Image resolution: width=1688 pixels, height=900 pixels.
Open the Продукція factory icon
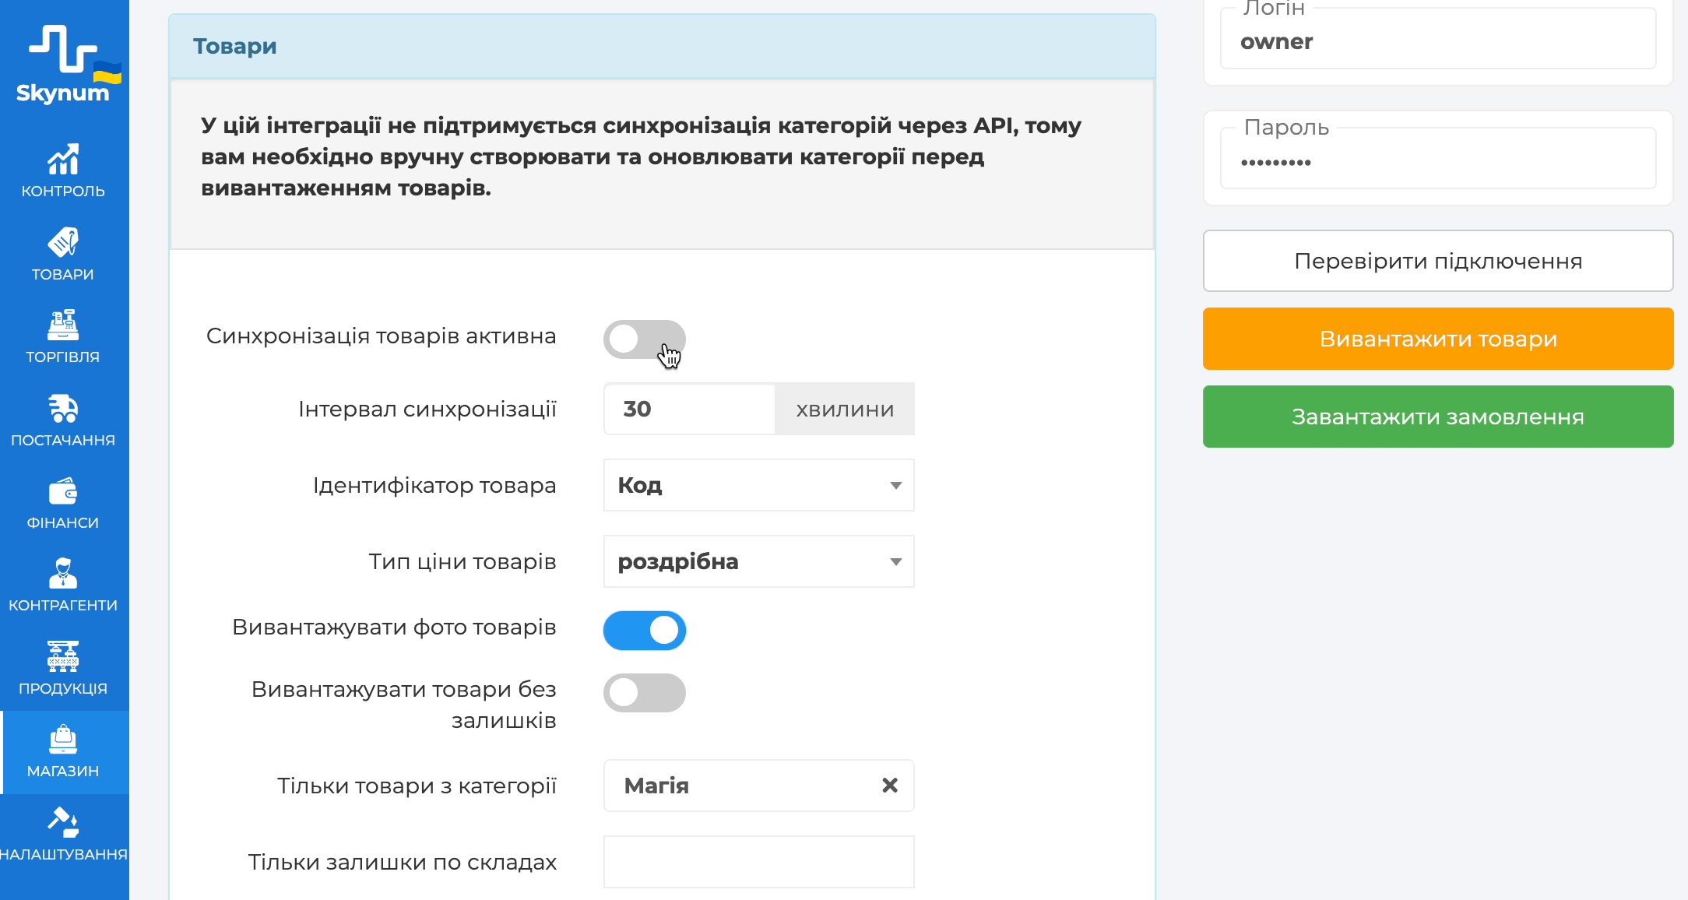coord(63,656)
